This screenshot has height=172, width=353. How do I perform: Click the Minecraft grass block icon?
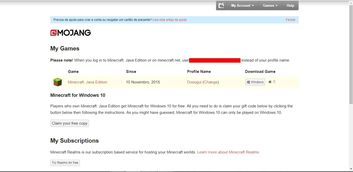coord(58,82)
